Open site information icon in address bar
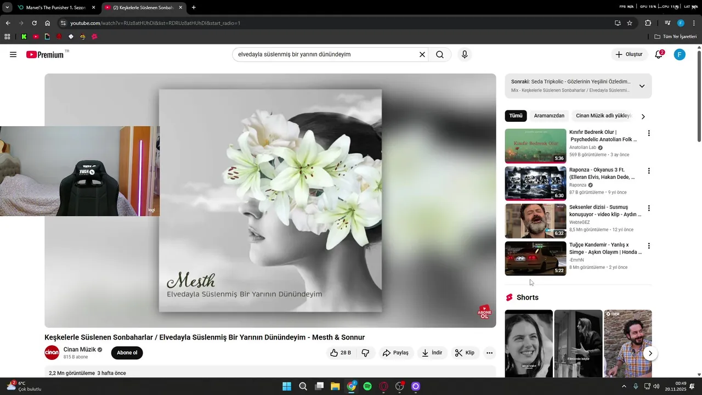702x395 pixels. 63,23
